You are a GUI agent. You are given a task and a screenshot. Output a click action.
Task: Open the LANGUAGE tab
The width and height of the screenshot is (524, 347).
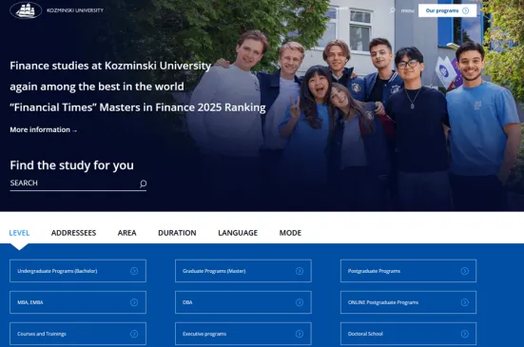point(238,233)
